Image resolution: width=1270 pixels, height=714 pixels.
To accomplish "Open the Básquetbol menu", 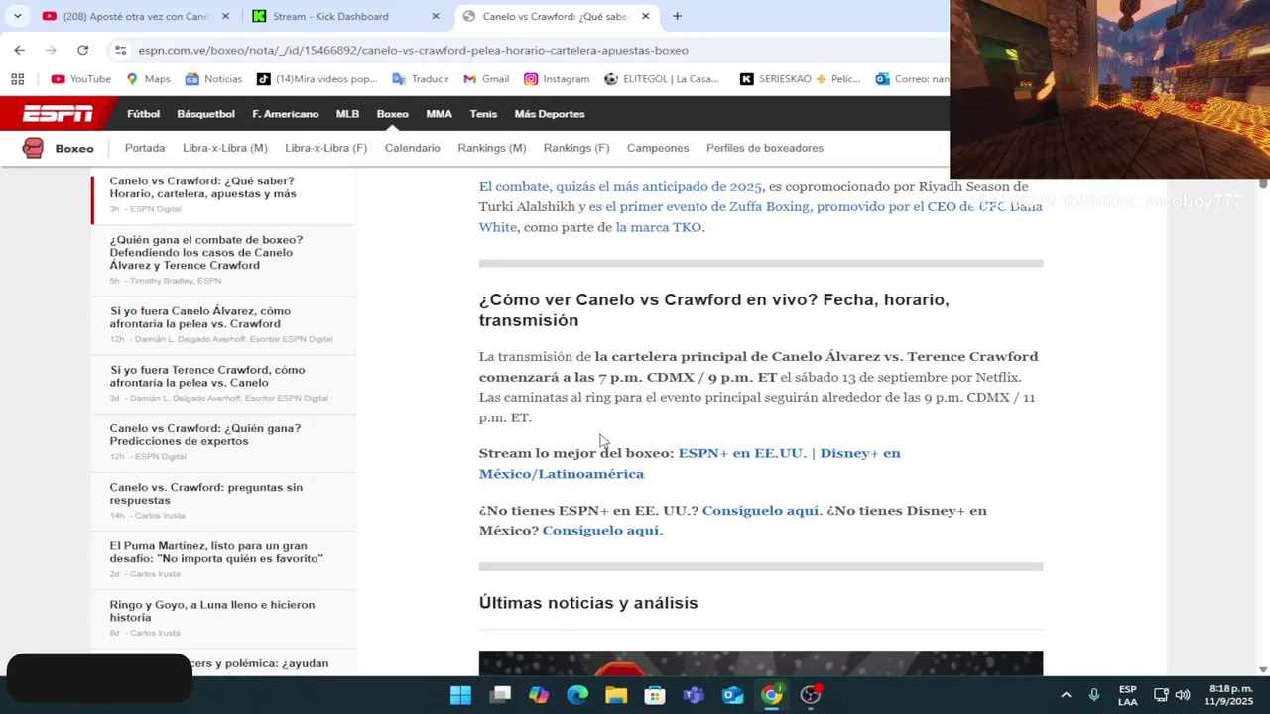I will (x=205, y=114).
